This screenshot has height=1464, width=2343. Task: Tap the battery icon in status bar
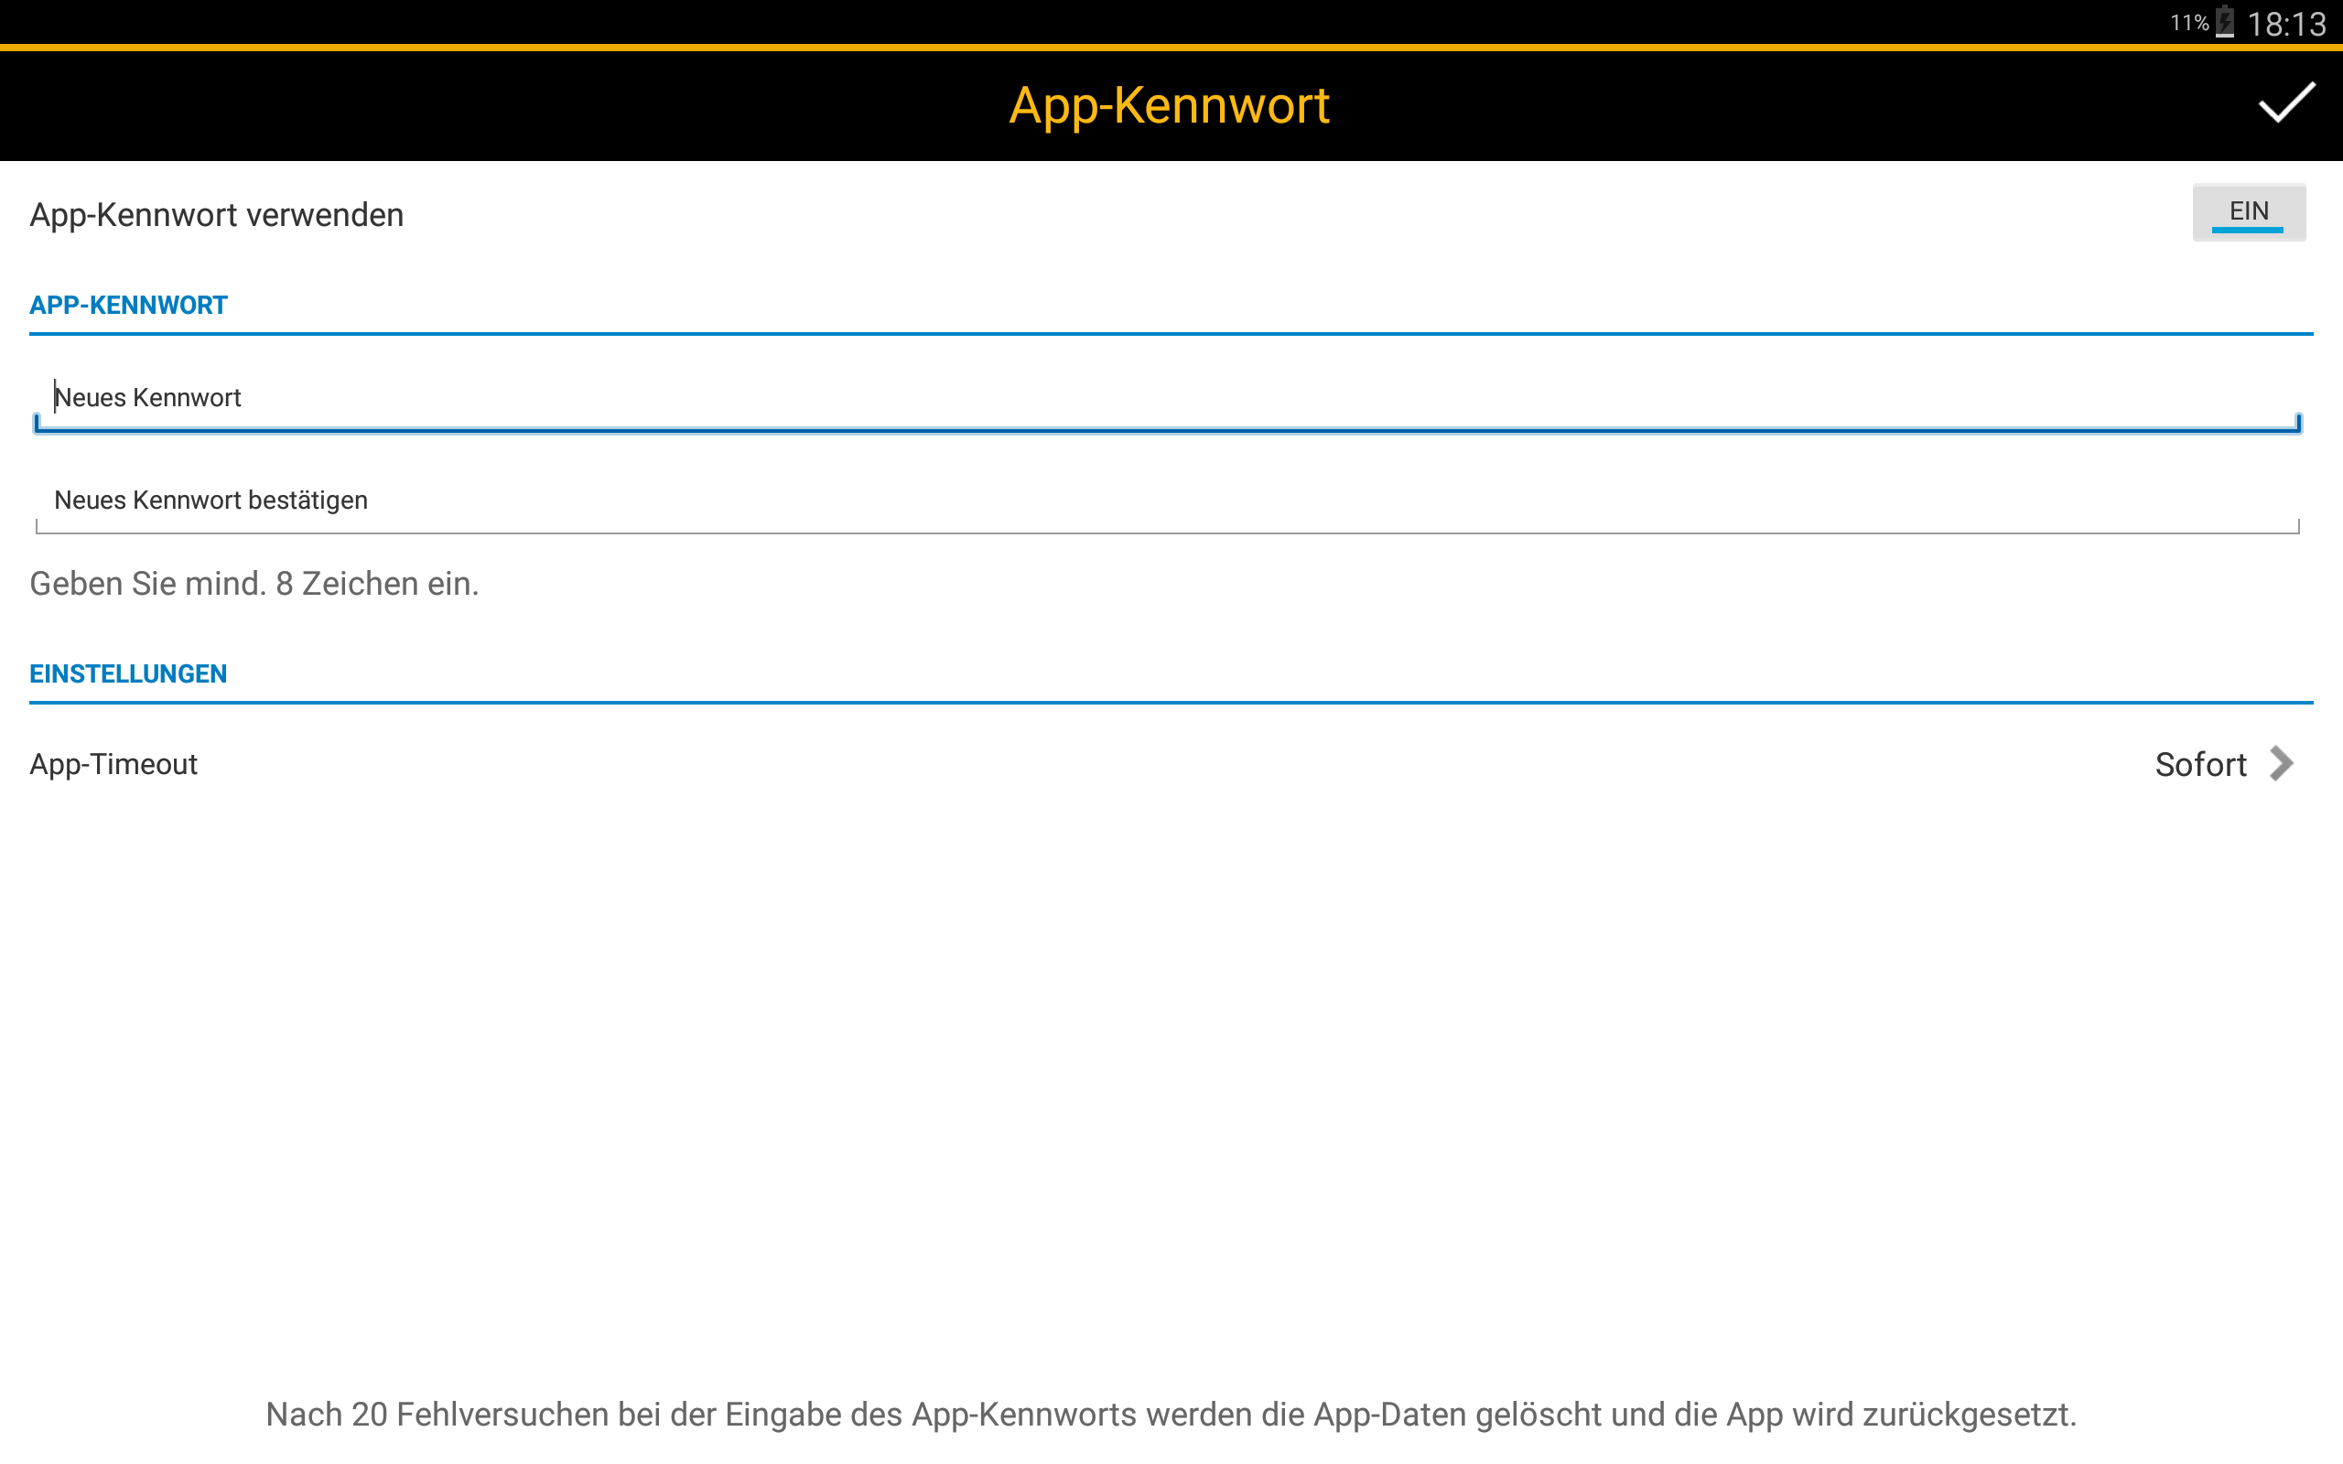pos(2225,21)
